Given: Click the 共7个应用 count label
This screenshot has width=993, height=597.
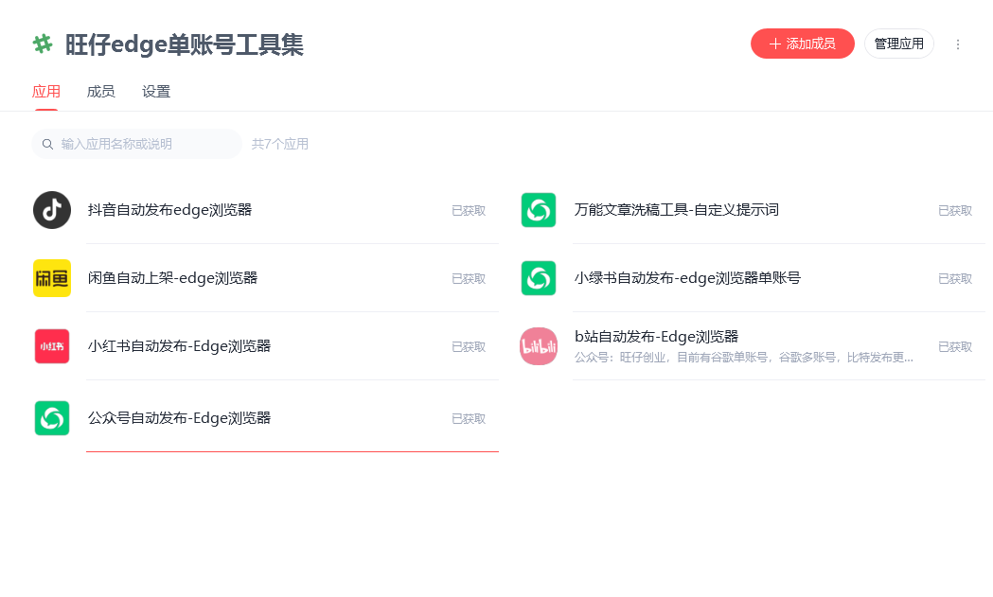Looking at the screenshot, I should 280,145.
